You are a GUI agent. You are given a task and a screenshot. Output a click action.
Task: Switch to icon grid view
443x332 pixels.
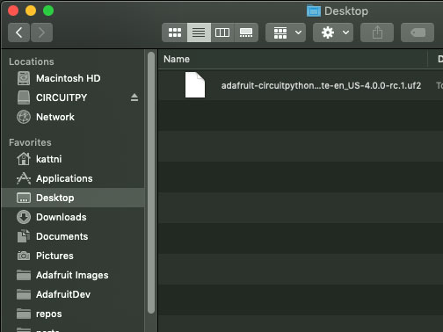pyautogui.click(x=175, y=32)
